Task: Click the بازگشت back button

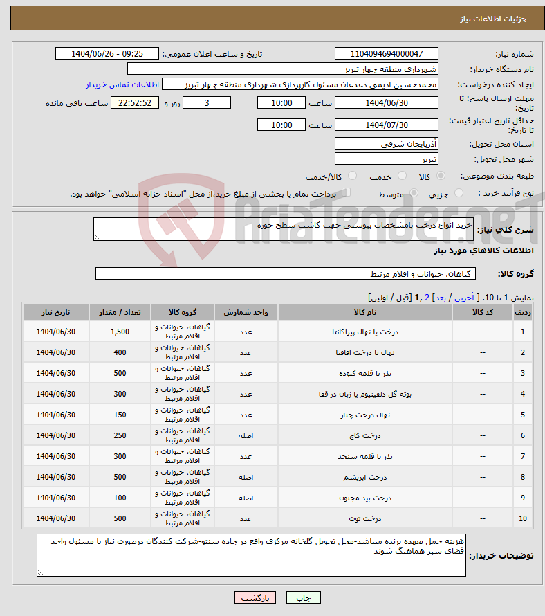Action: pos(255,597)
